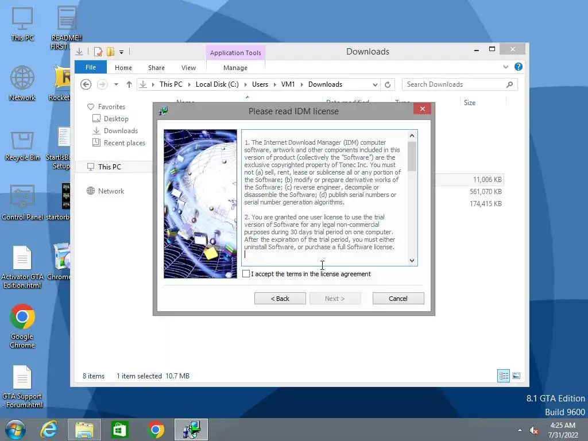588x441 pixels.
Task: Go up one folder level
Action: tap(129, 84)
